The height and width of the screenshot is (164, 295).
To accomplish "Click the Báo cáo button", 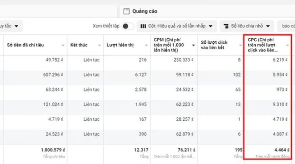I will coord(286,26).
